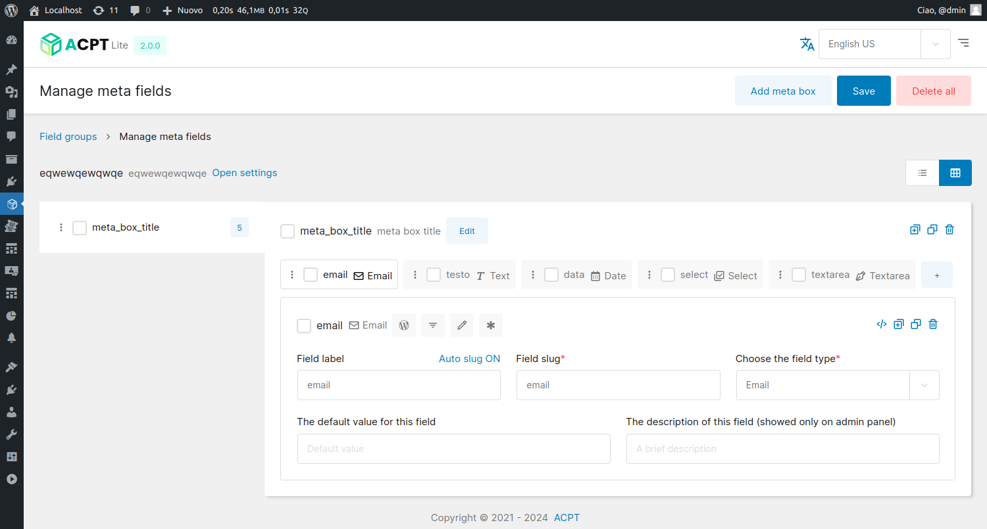Open the Field groups breadcrumb link

[x=68, y=137]
